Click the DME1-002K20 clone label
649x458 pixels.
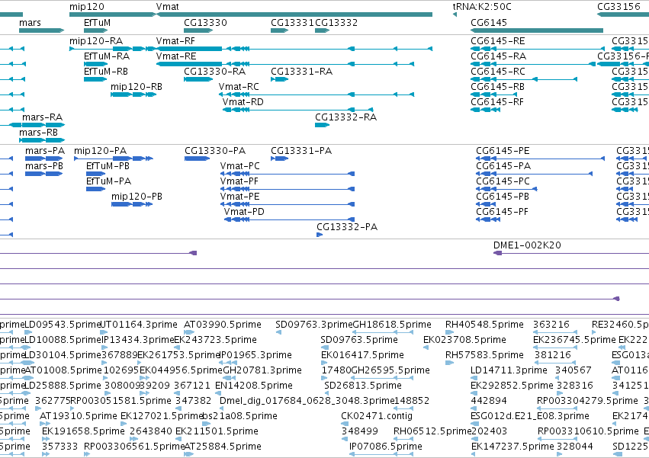tap(527, 245)
